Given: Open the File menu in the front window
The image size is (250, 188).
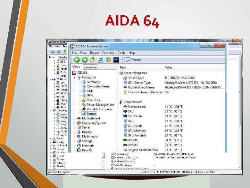Looking at the screenshot, I should 74,53.
